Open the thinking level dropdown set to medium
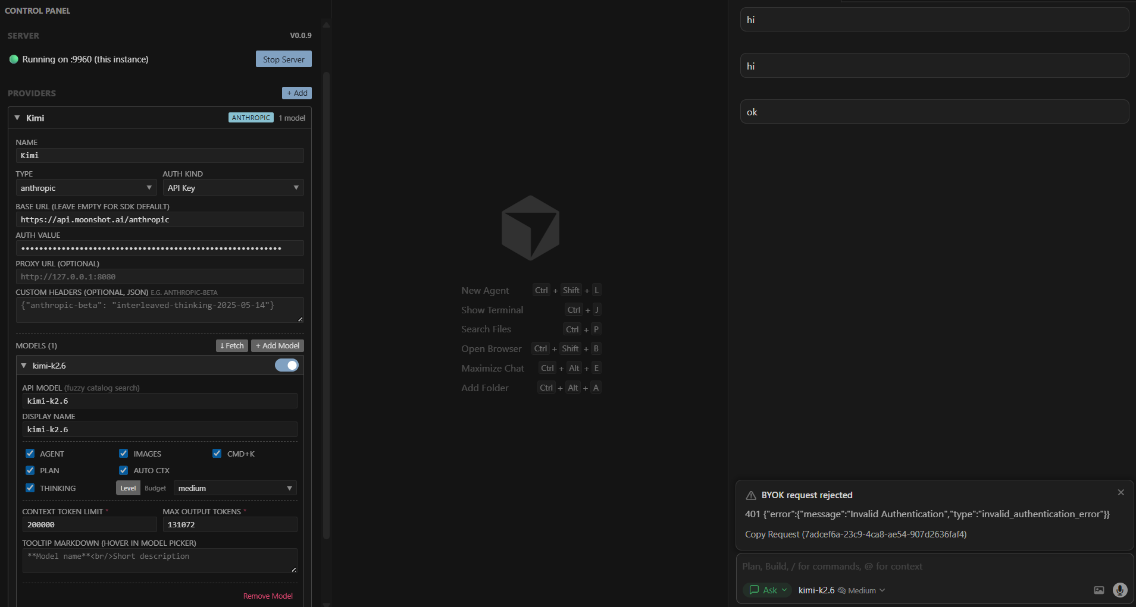1136x607 pixels. point(235,488)
